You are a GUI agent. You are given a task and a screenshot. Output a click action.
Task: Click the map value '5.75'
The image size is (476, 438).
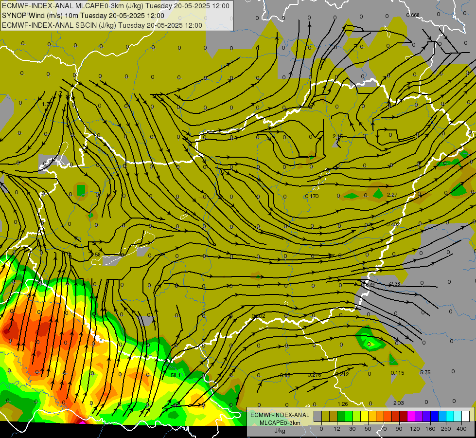(425, 372)
